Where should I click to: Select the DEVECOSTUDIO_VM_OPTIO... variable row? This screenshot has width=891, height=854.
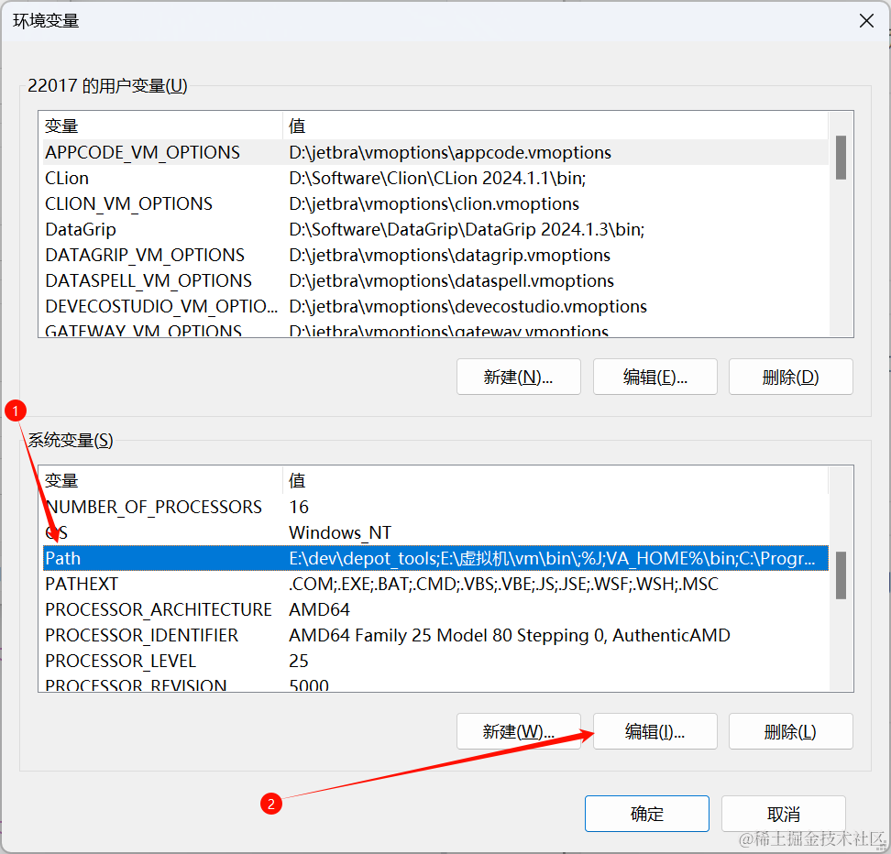click(435, 306)
